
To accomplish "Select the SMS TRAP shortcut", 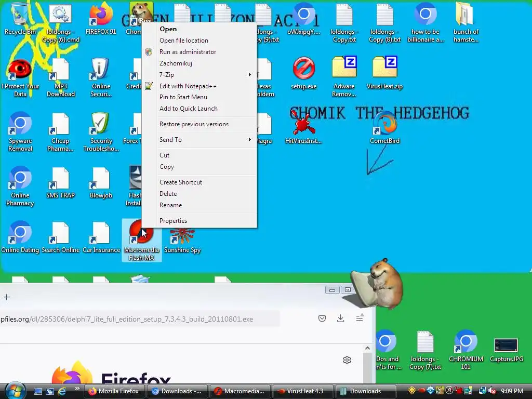I will point(60,182).
